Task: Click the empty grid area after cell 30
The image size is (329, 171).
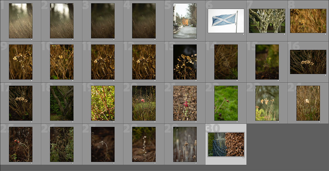Action: pyautogui.click(x=288, y=144)
